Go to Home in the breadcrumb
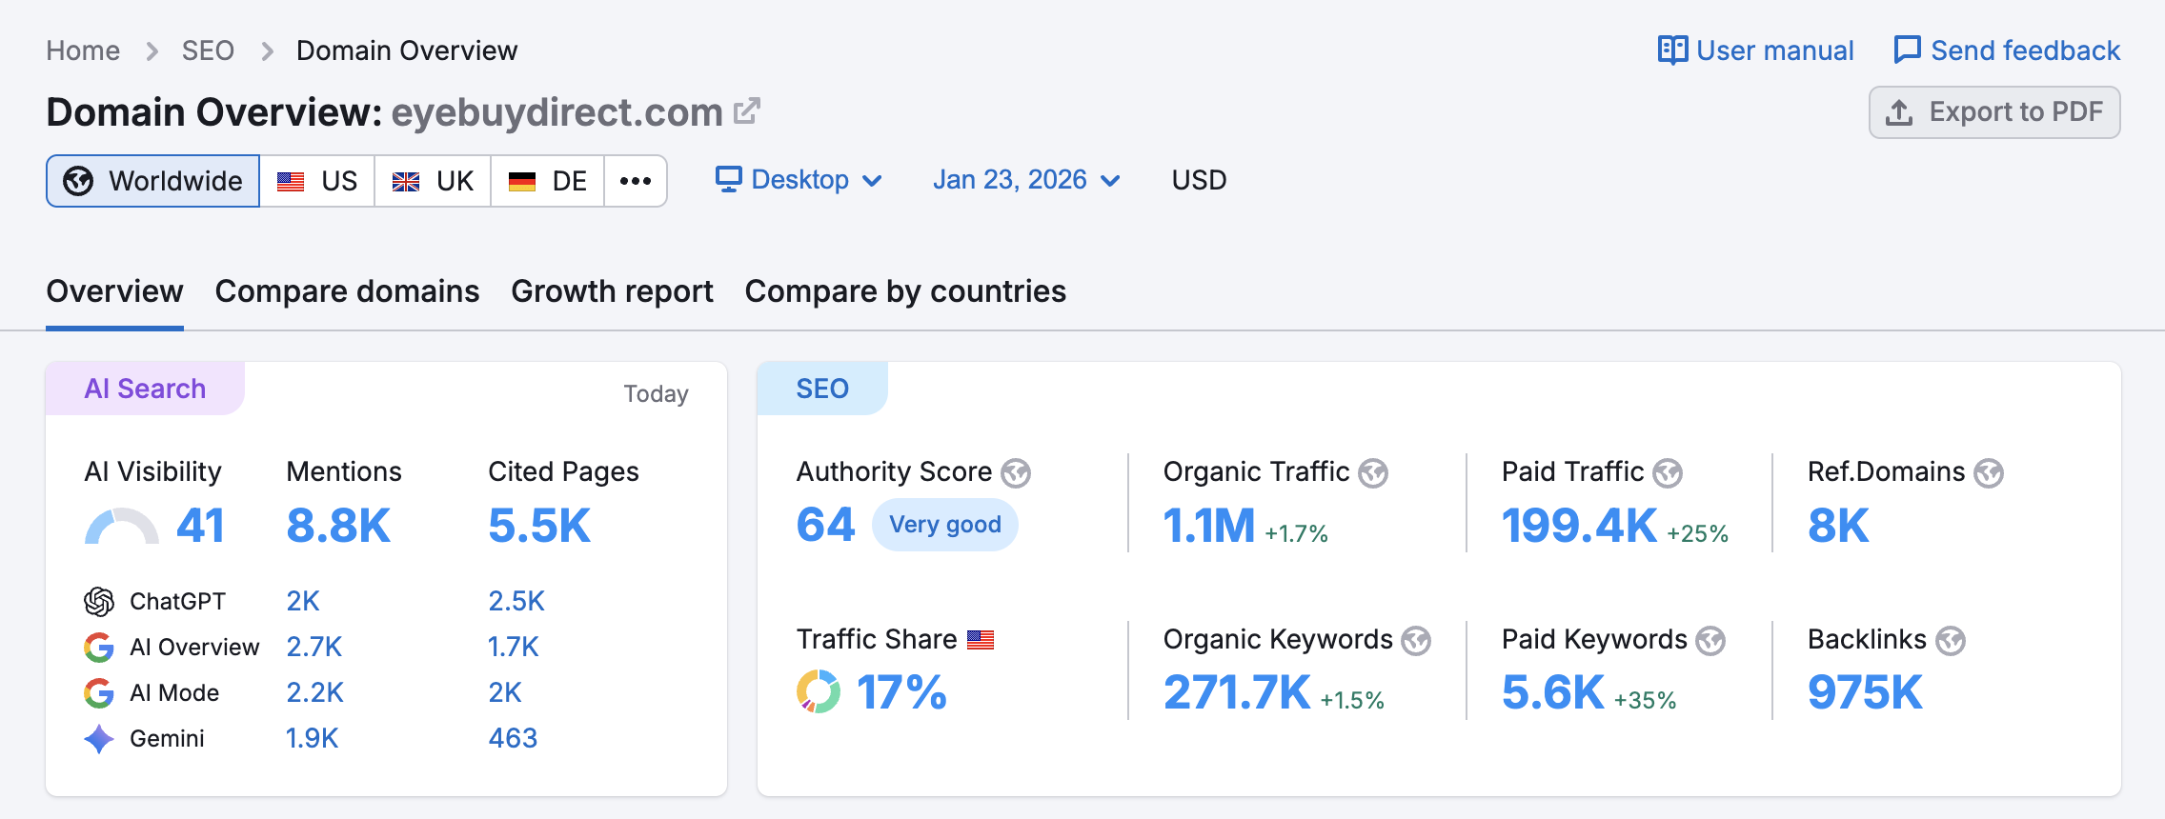The height and width of the screenshot is (819, 2165). 83,50
